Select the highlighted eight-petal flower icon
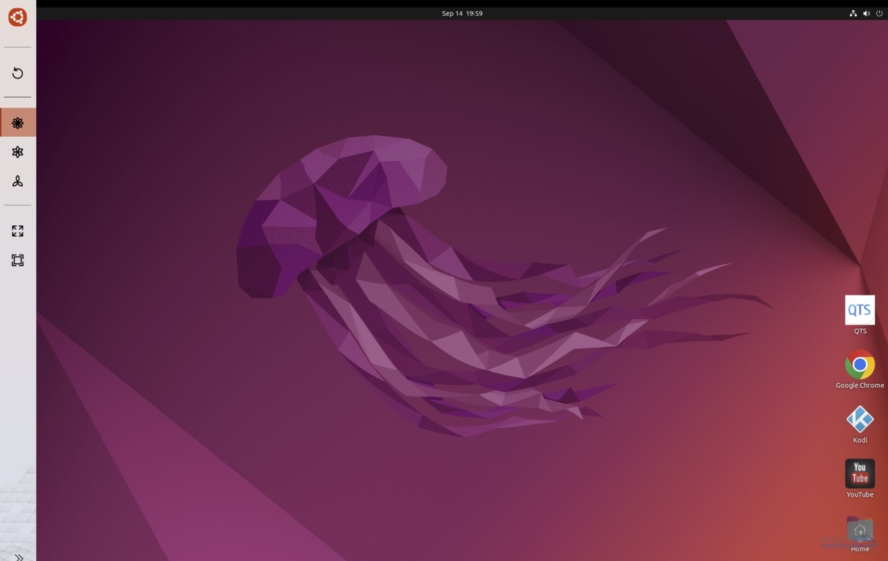Screen dimensions: 888x561 click(18, 123)
